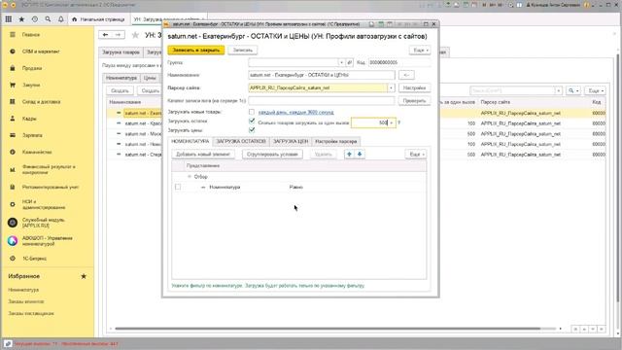Open Финансовый результат и контроллинг section

(49, 170)
